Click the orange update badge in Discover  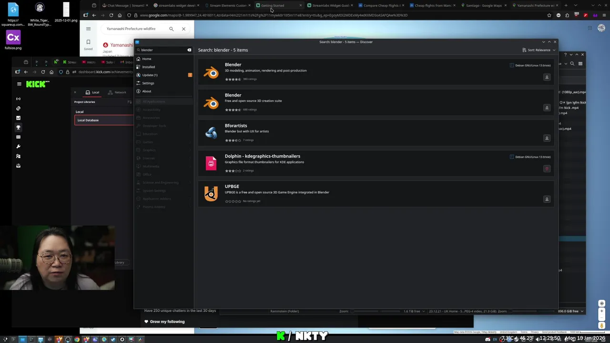coord(190,75)
